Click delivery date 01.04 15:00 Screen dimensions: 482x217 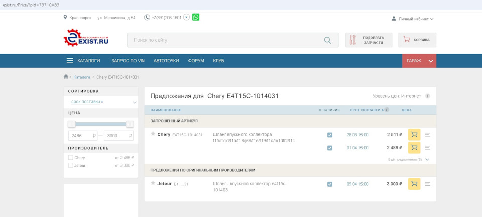coord(357,148)
